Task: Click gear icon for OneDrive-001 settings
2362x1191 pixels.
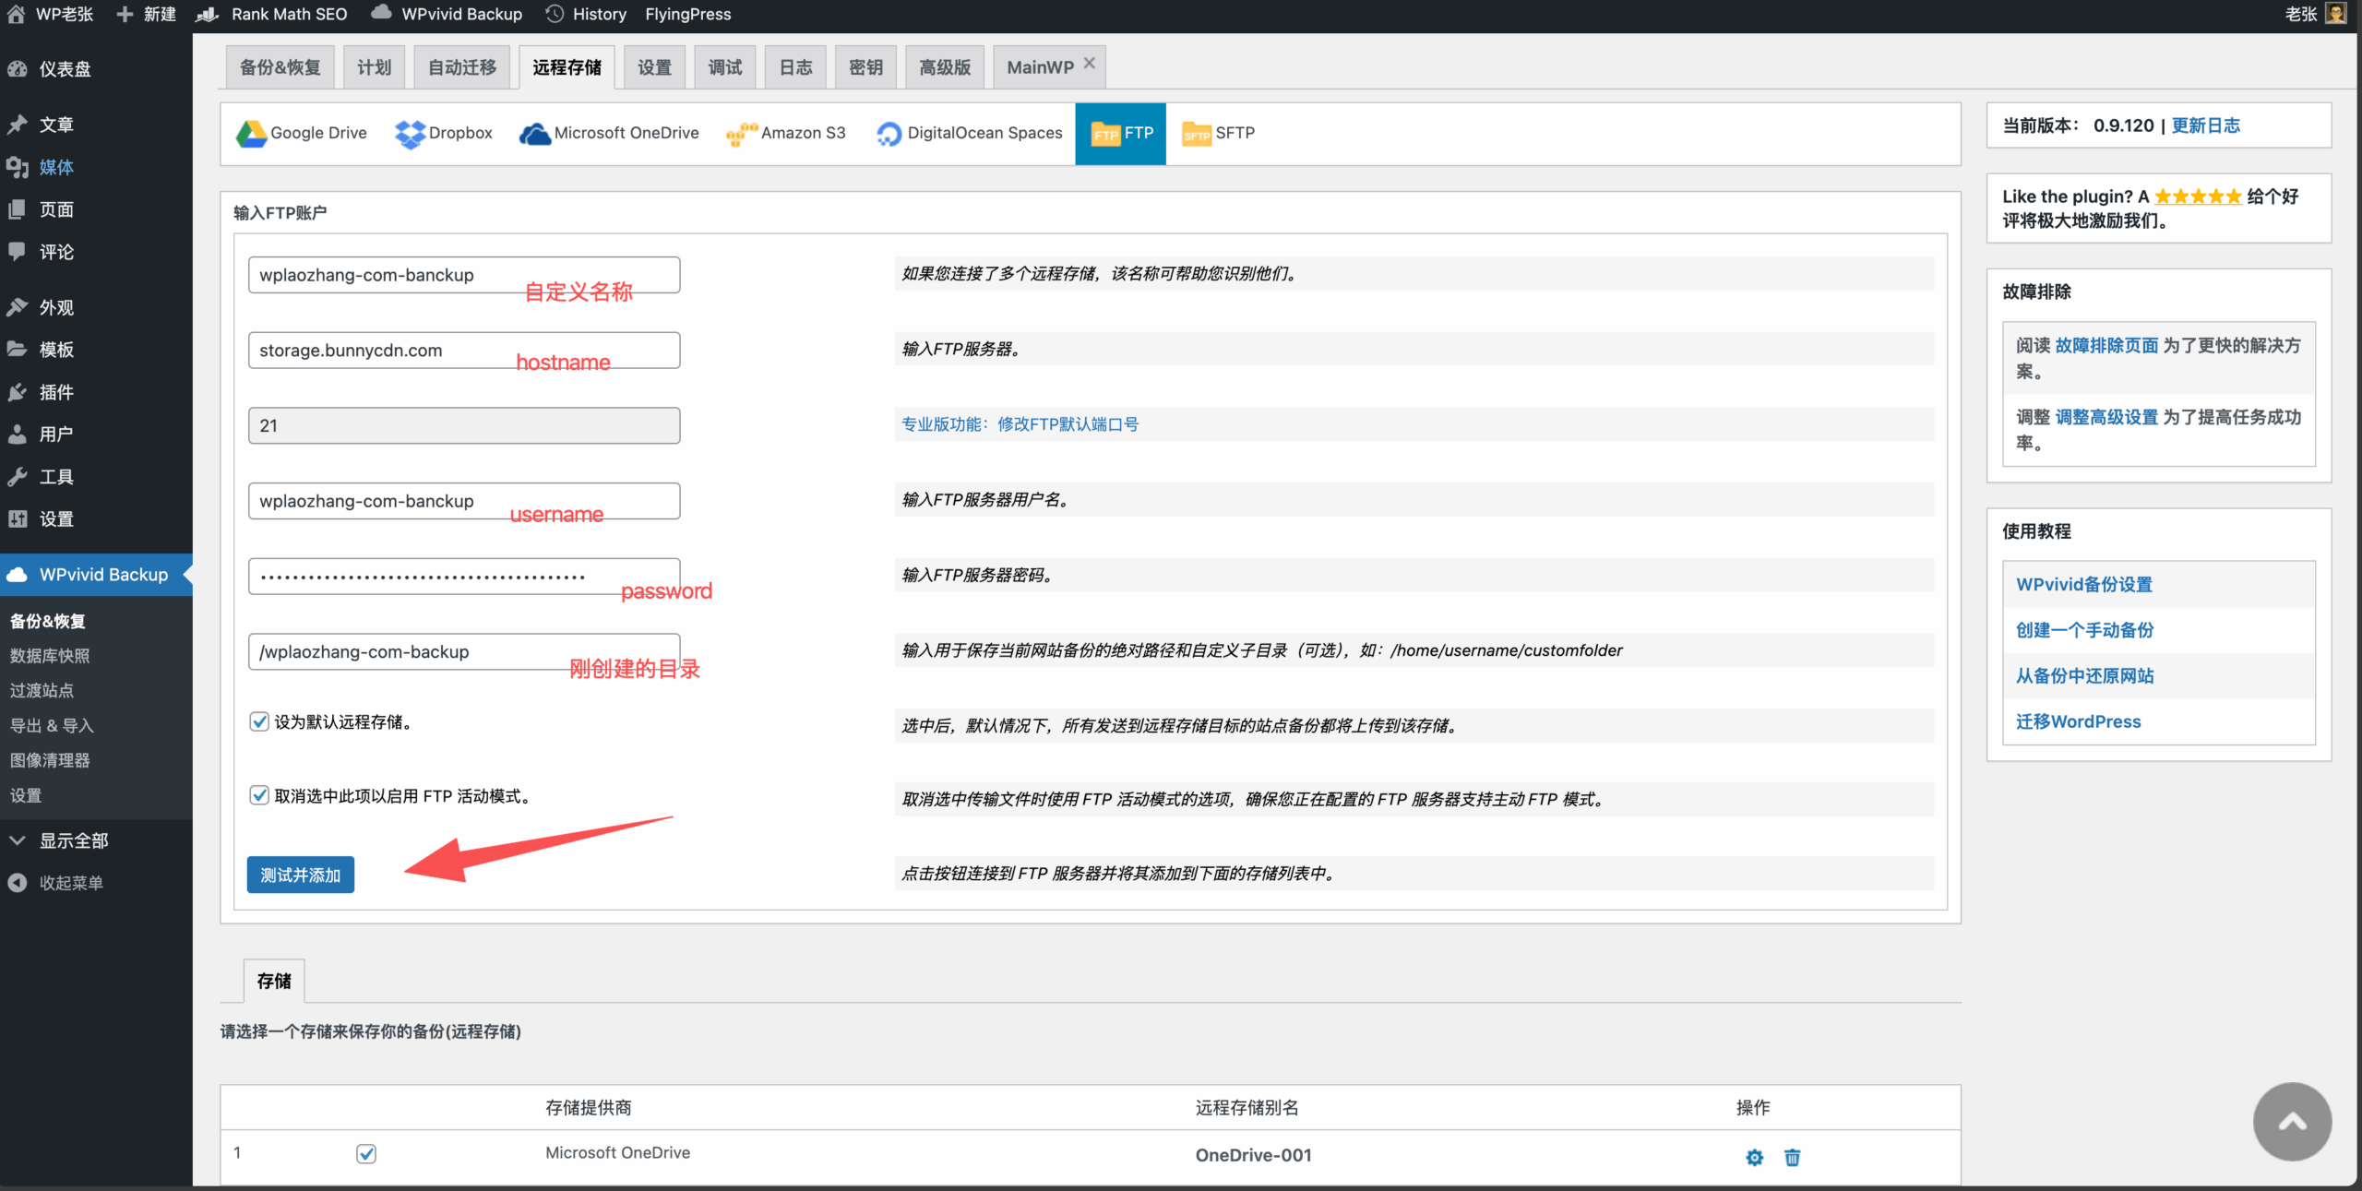Action: coord(1754,1157)
